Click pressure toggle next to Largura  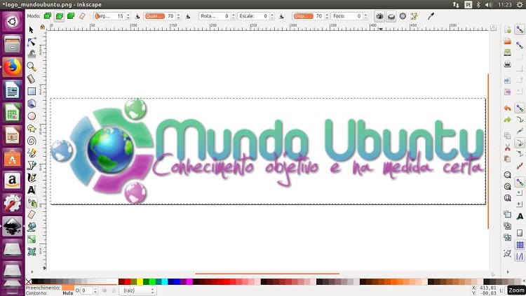click(x=137, y=15)
